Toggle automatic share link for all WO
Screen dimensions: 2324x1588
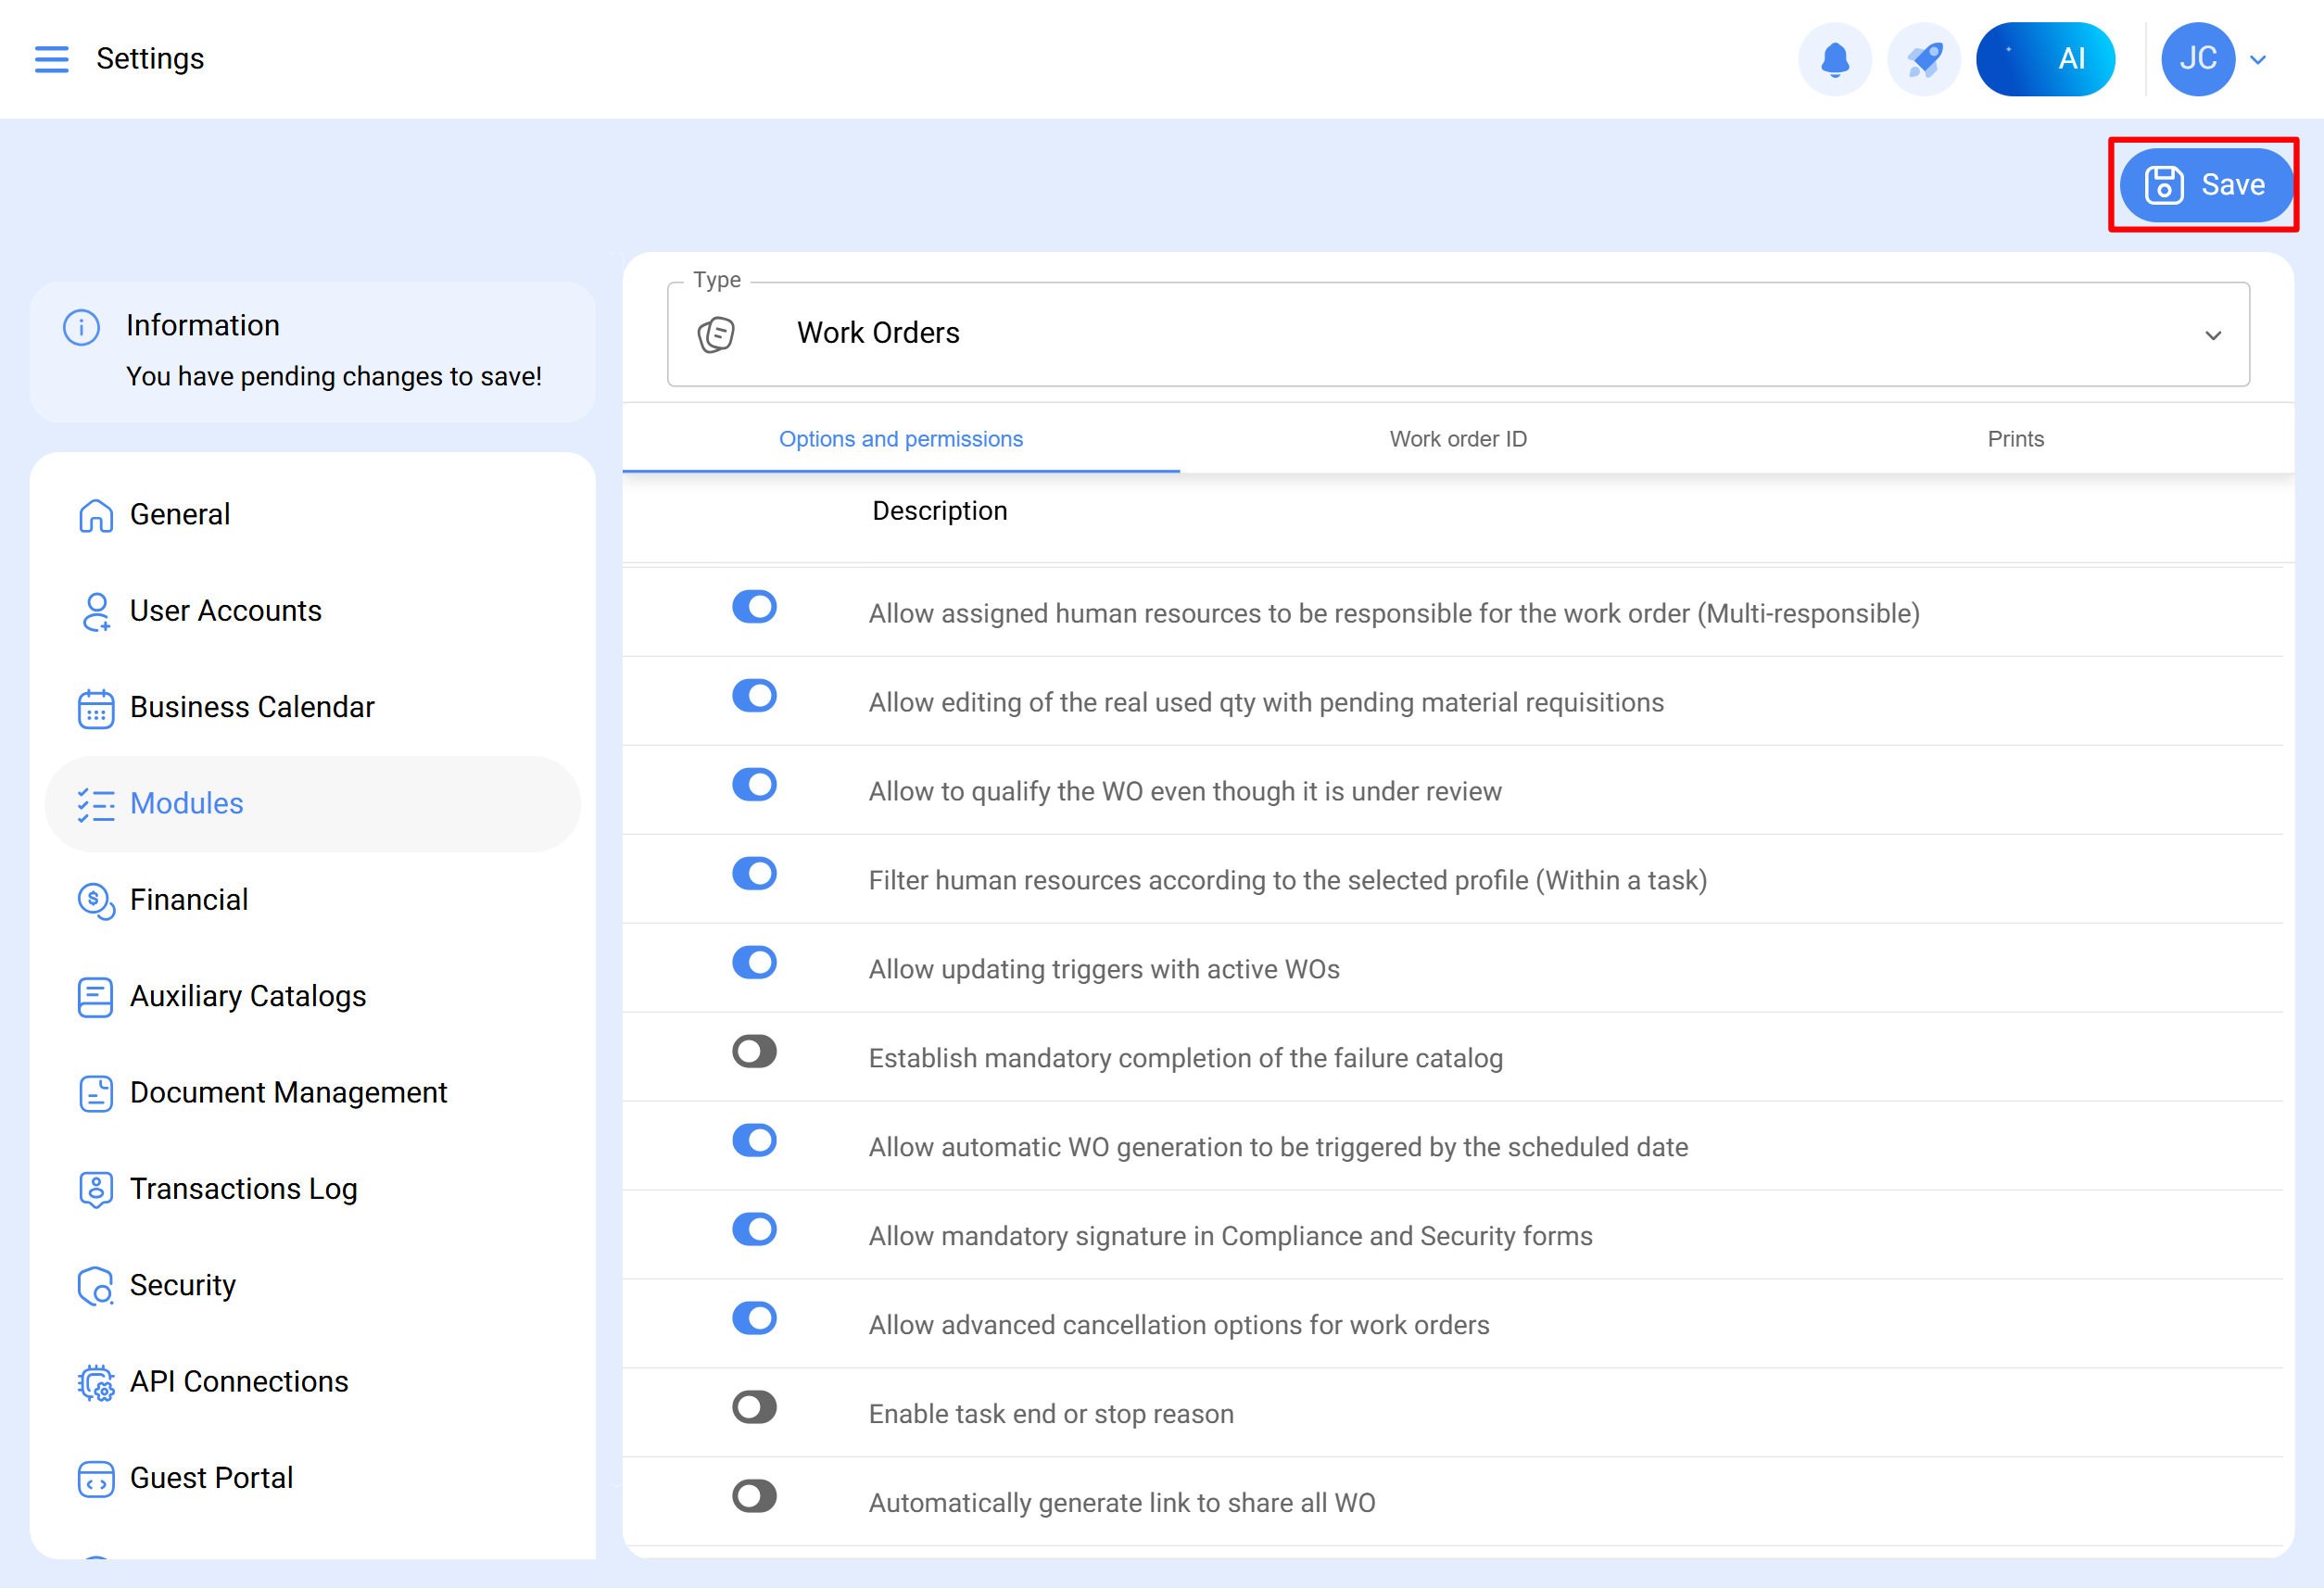coord(754,1497)
